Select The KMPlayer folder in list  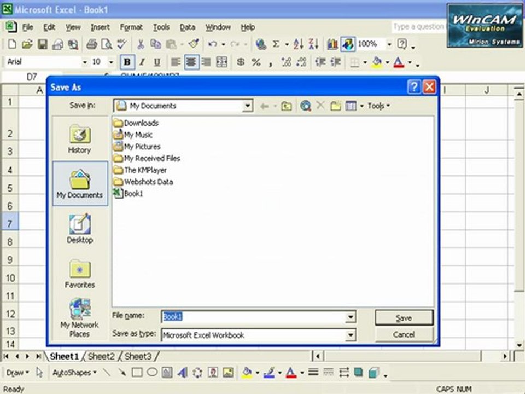pyautogui.click(x=140, y=170)
